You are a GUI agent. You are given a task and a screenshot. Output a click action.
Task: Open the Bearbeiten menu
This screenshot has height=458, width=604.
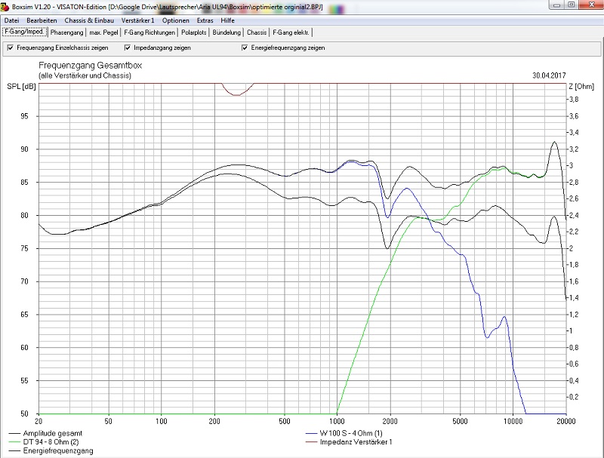click(42, 20)
